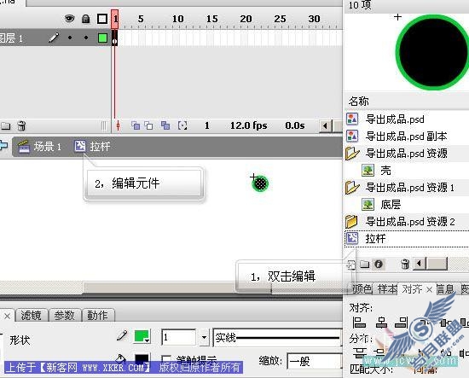Screen dimensions: 469x378
Task: Expand folder 导出成品.psd 资源 2
Action: pyautogui.click(x=351, y=222)
